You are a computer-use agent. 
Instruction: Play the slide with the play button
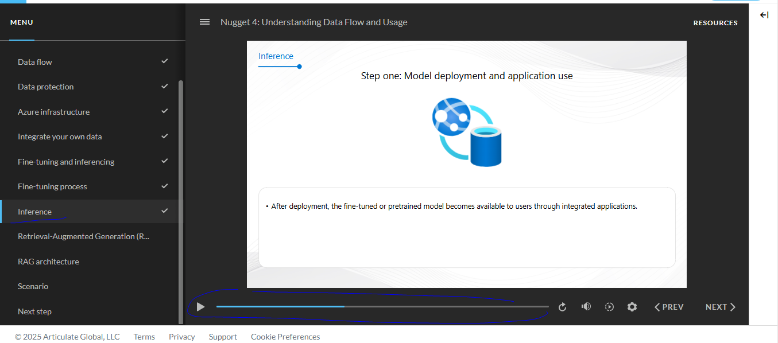click(200, 307)
